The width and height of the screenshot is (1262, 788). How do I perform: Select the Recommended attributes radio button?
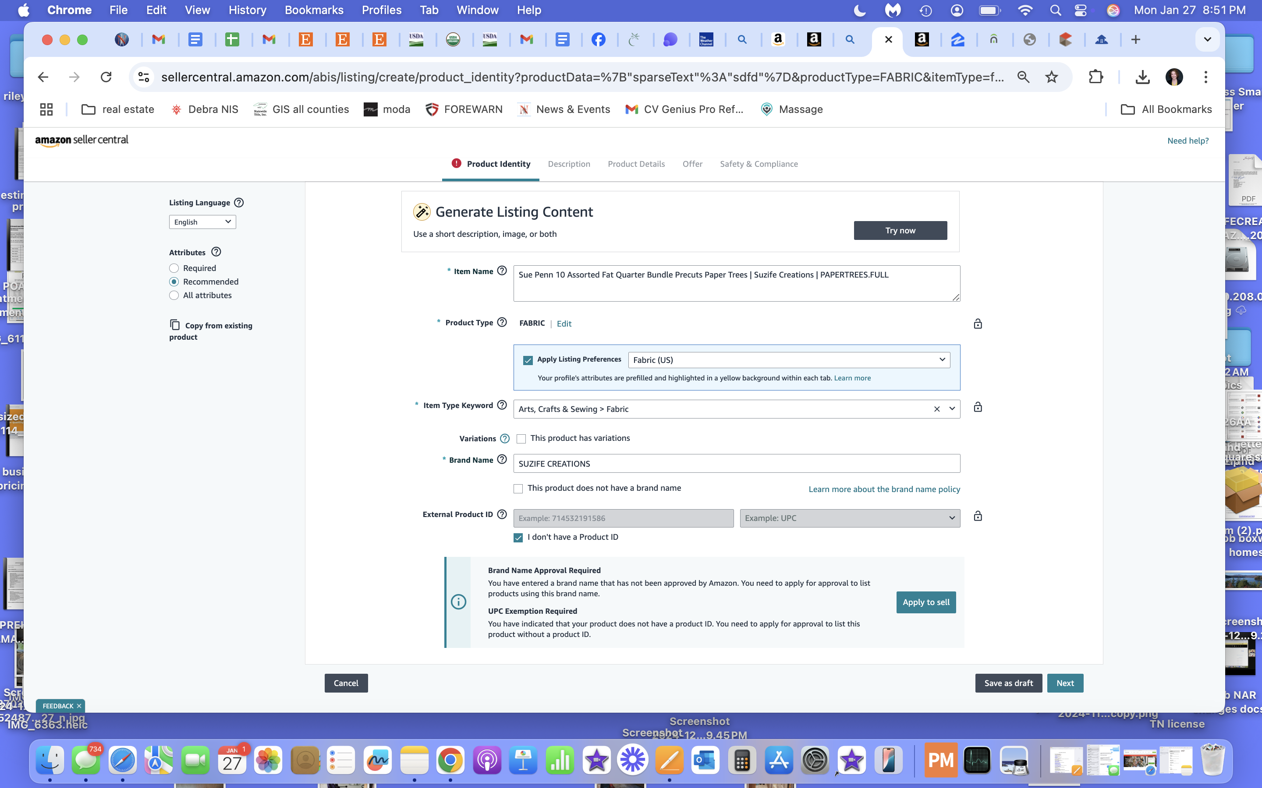click(174, 281)
